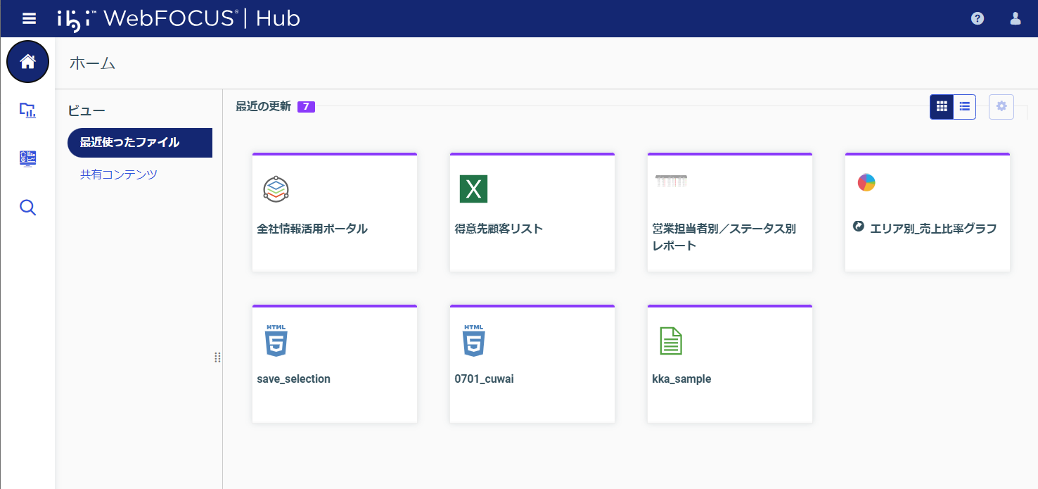Viewport: 1038px width, 489px height.
Task: Click the エリア別_売上比率グラフ pie chart icon
Action: (x=866, y=183)
